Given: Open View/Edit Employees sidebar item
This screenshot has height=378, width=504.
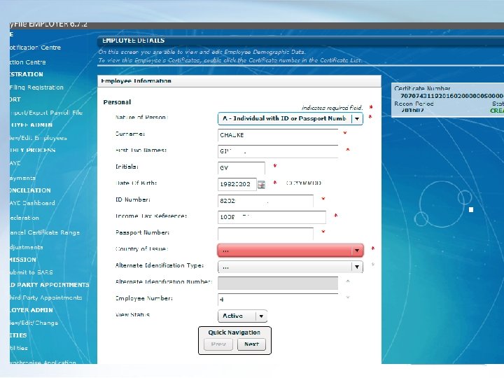Looking at the screenshot, I should pos(38,138).
